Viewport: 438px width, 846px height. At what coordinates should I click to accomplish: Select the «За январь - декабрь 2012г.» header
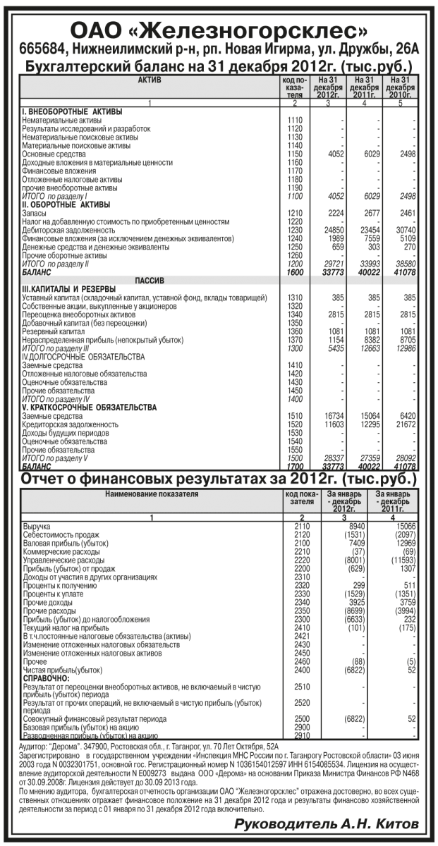[339, 501]
